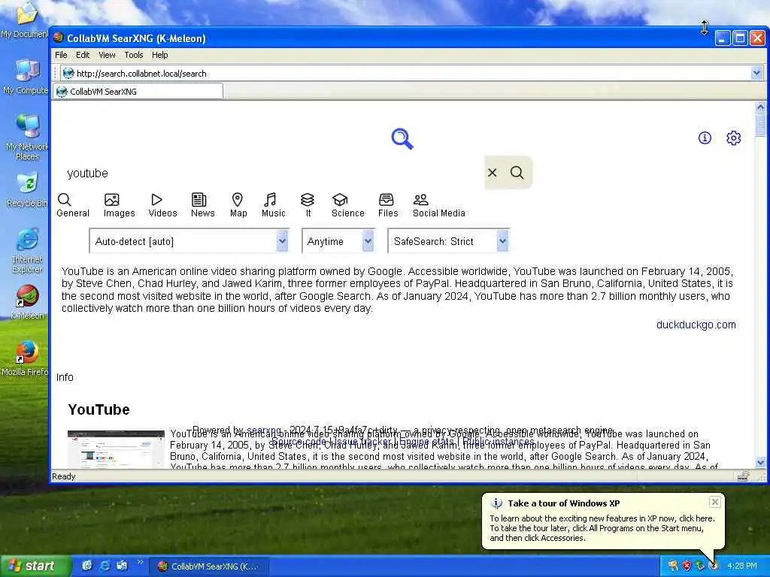Switch to the Map category
The image size is (770, 577).
point(238,205)
